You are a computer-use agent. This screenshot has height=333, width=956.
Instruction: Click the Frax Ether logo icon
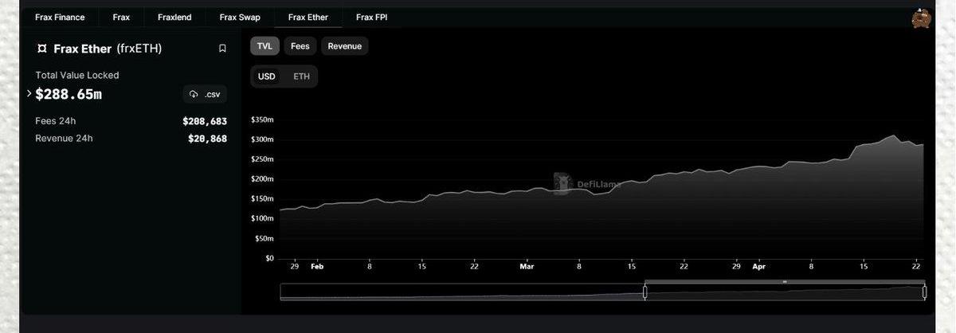pos(42,49)
